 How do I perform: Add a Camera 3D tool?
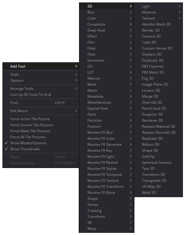(158, 36)
